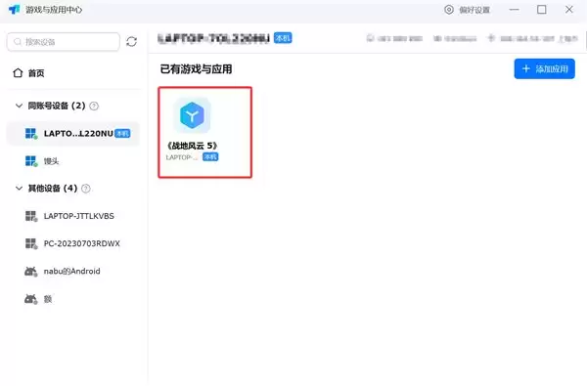The image size is (587, 386).
Task: Select the 馒头 device
Action: [x=73, y=161]
